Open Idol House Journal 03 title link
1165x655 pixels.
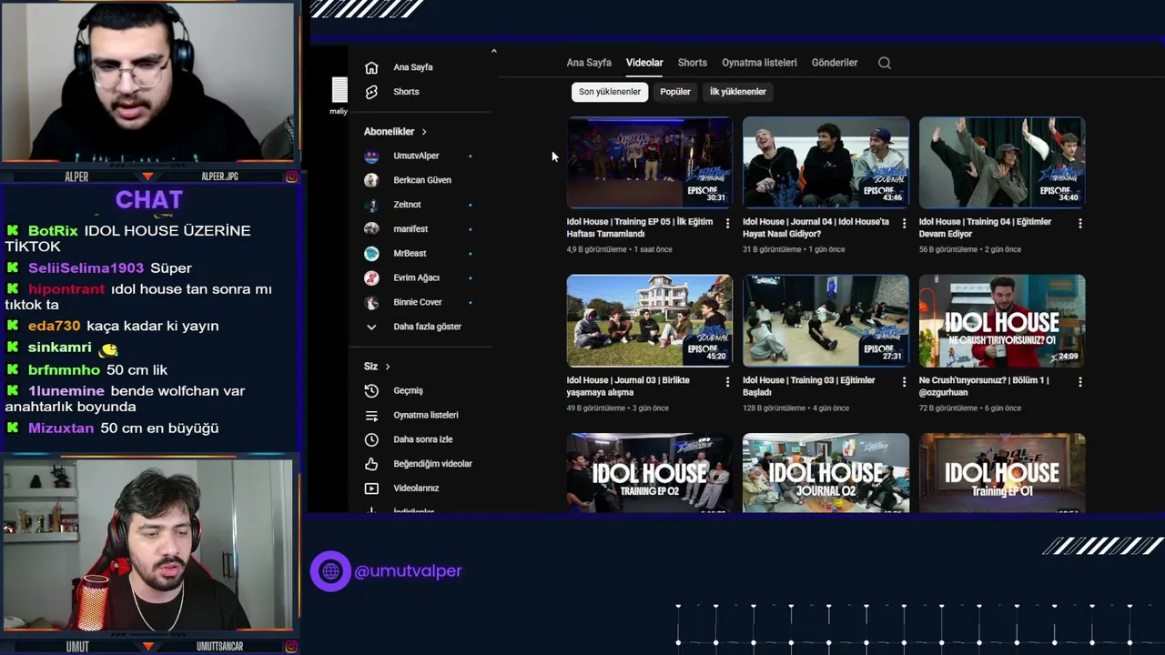pos(628,387)
